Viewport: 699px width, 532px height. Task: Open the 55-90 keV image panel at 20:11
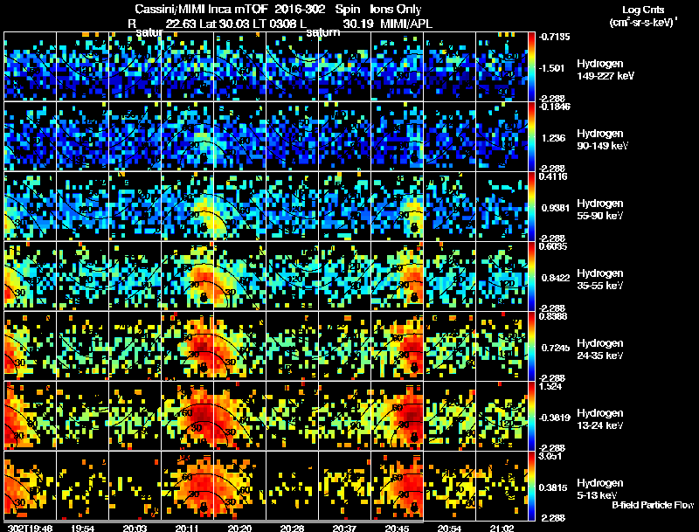coord(187,206)
